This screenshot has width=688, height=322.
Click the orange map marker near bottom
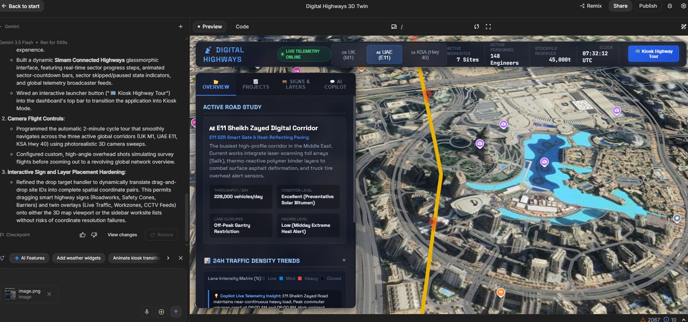click(x=501, y=293)
